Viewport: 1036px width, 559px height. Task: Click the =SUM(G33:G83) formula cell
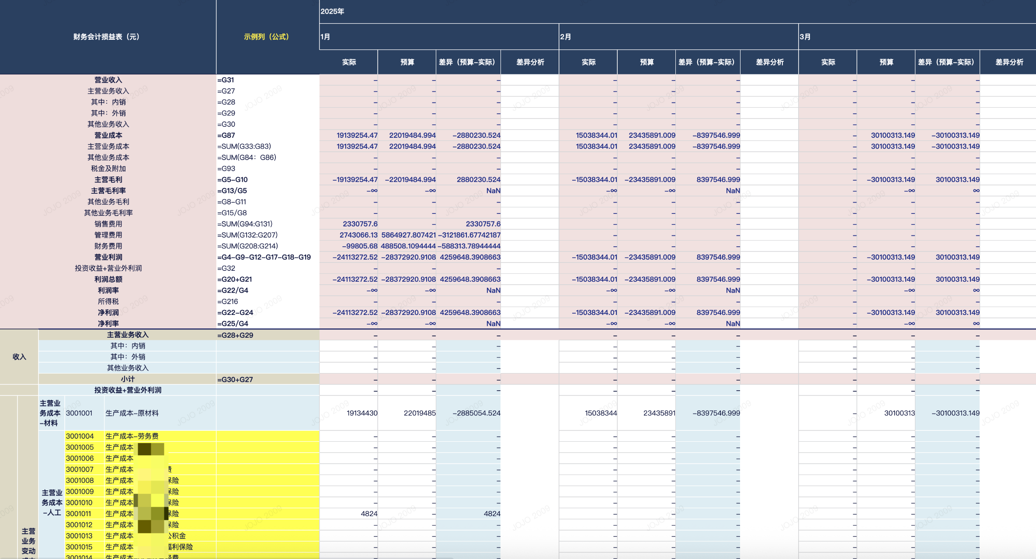(244, 146)
